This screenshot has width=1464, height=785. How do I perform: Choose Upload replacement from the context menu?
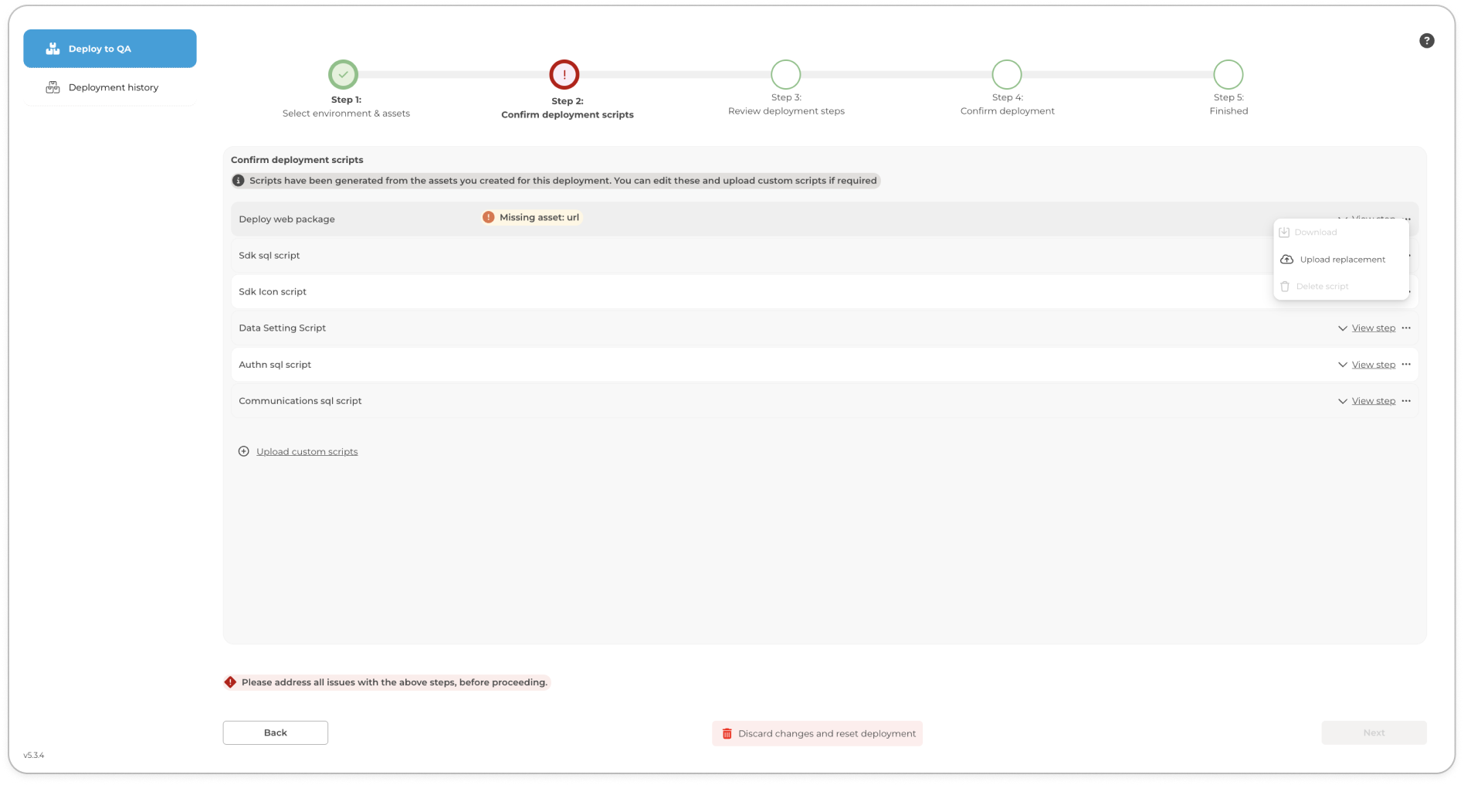(1341, 260)
